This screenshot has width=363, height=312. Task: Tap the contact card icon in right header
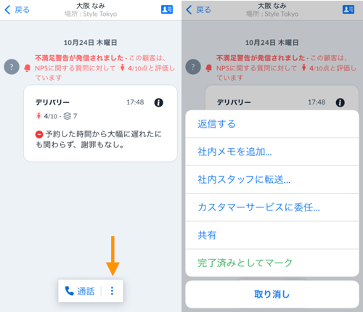click(348, 9)
